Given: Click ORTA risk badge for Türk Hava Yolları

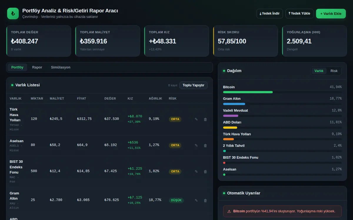Looking at the screenshot, I should 175,119.
